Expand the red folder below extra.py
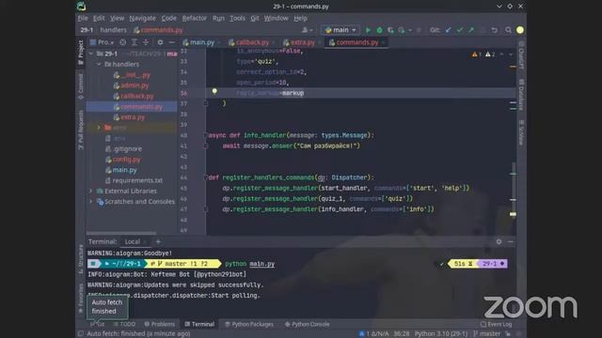The width and height of the screenshot is (602, 338). [x=99, y=128]
